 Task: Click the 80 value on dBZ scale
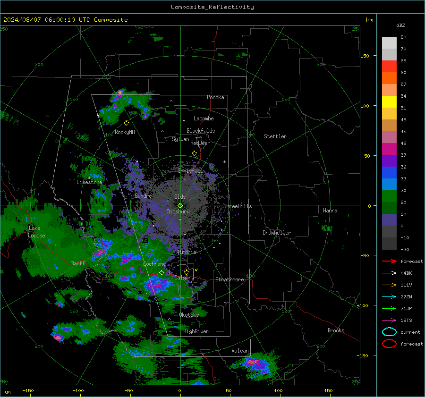pos(403,37)
